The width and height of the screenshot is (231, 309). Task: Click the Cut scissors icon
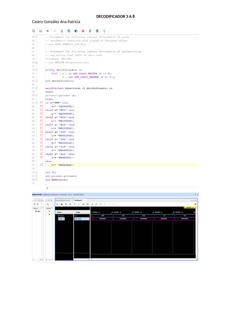[x=61, y=31]
